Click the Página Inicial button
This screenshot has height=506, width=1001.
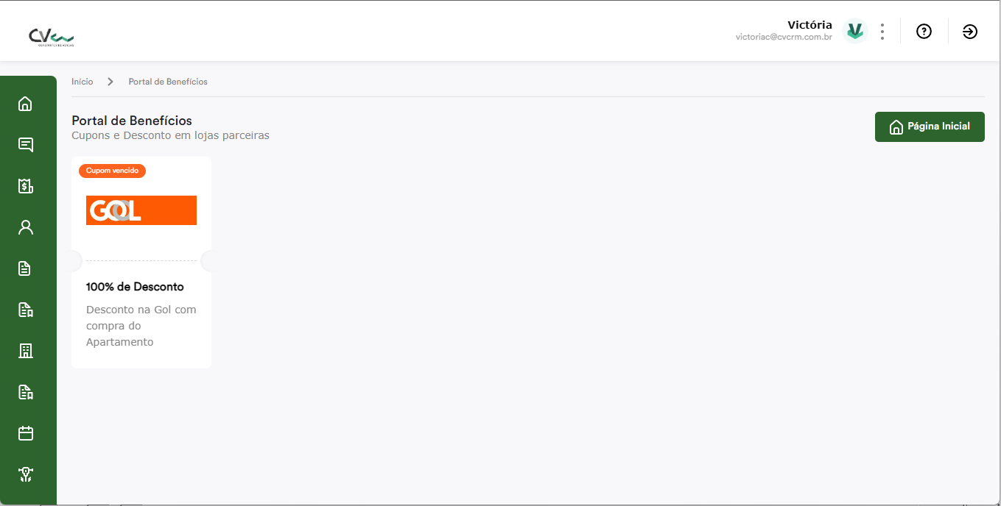(x=930, y=126)
